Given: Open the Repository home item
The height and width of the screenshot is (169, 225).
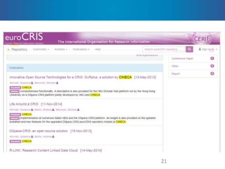Looking at the screenshot, I should coord(19,49).
